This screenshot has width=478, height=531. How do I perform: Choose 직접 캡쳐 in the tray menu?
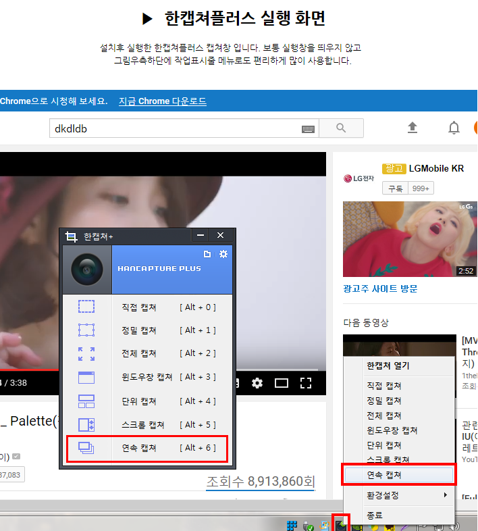coord(384,386)
